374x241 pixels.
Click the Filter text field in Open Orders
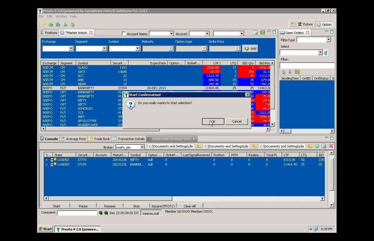click(307, 66)
